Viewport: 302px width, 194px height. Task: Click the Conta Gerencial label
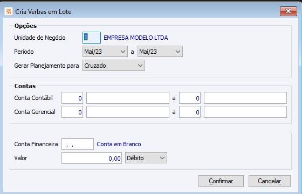[35, 112]
